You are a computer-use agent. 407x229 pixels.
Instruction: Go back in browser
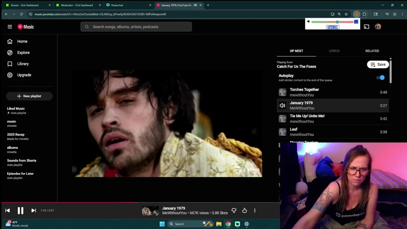pos(6,14)
